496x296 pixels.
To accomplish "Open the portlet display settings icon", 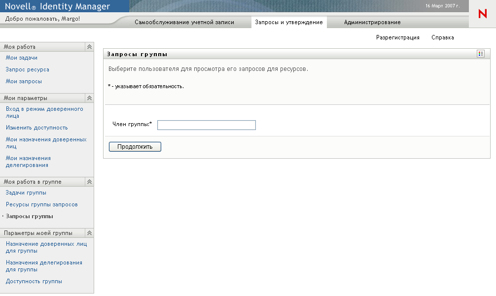I will (480, 54).
